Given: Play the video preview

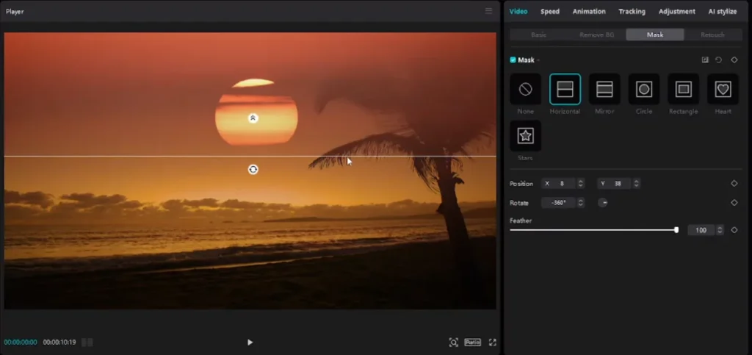Looking at the screenshot, I should click(250, 342).
